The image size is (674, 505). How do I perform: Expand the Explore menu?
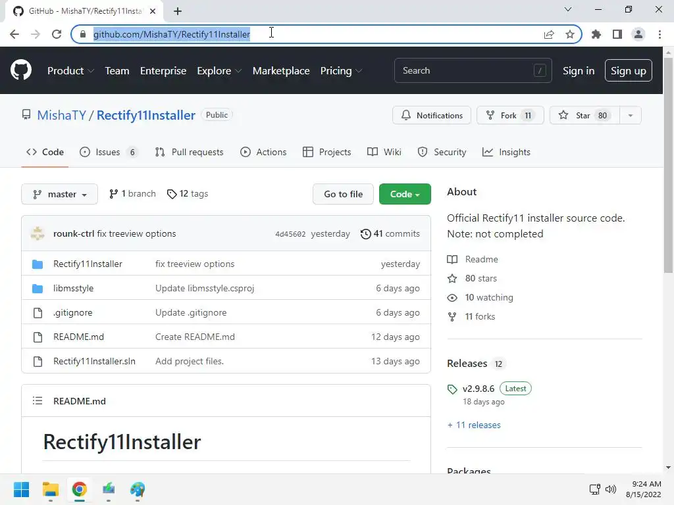(x=219, y=71)
